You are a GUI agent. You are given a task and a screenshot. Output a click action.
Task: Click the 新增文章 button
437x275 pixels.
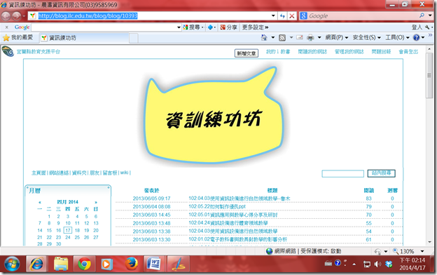tap(247, 53)
